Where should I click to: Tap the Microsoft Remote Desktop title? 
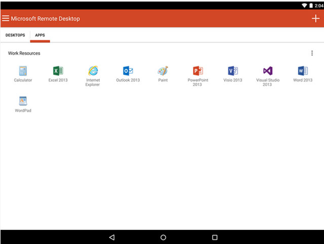[46, 19]
